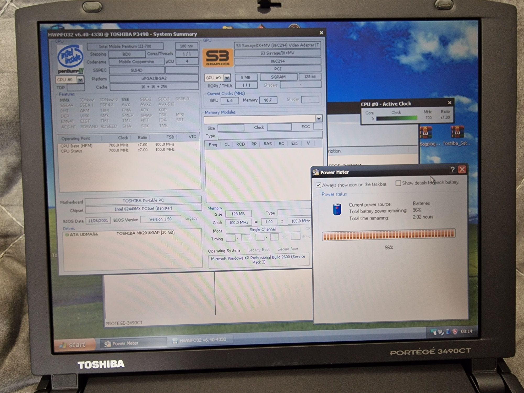The height and width of the screenshot is (393, 524).
Task: Close the Power Meter dialog
Action: [x=462, y=170]
